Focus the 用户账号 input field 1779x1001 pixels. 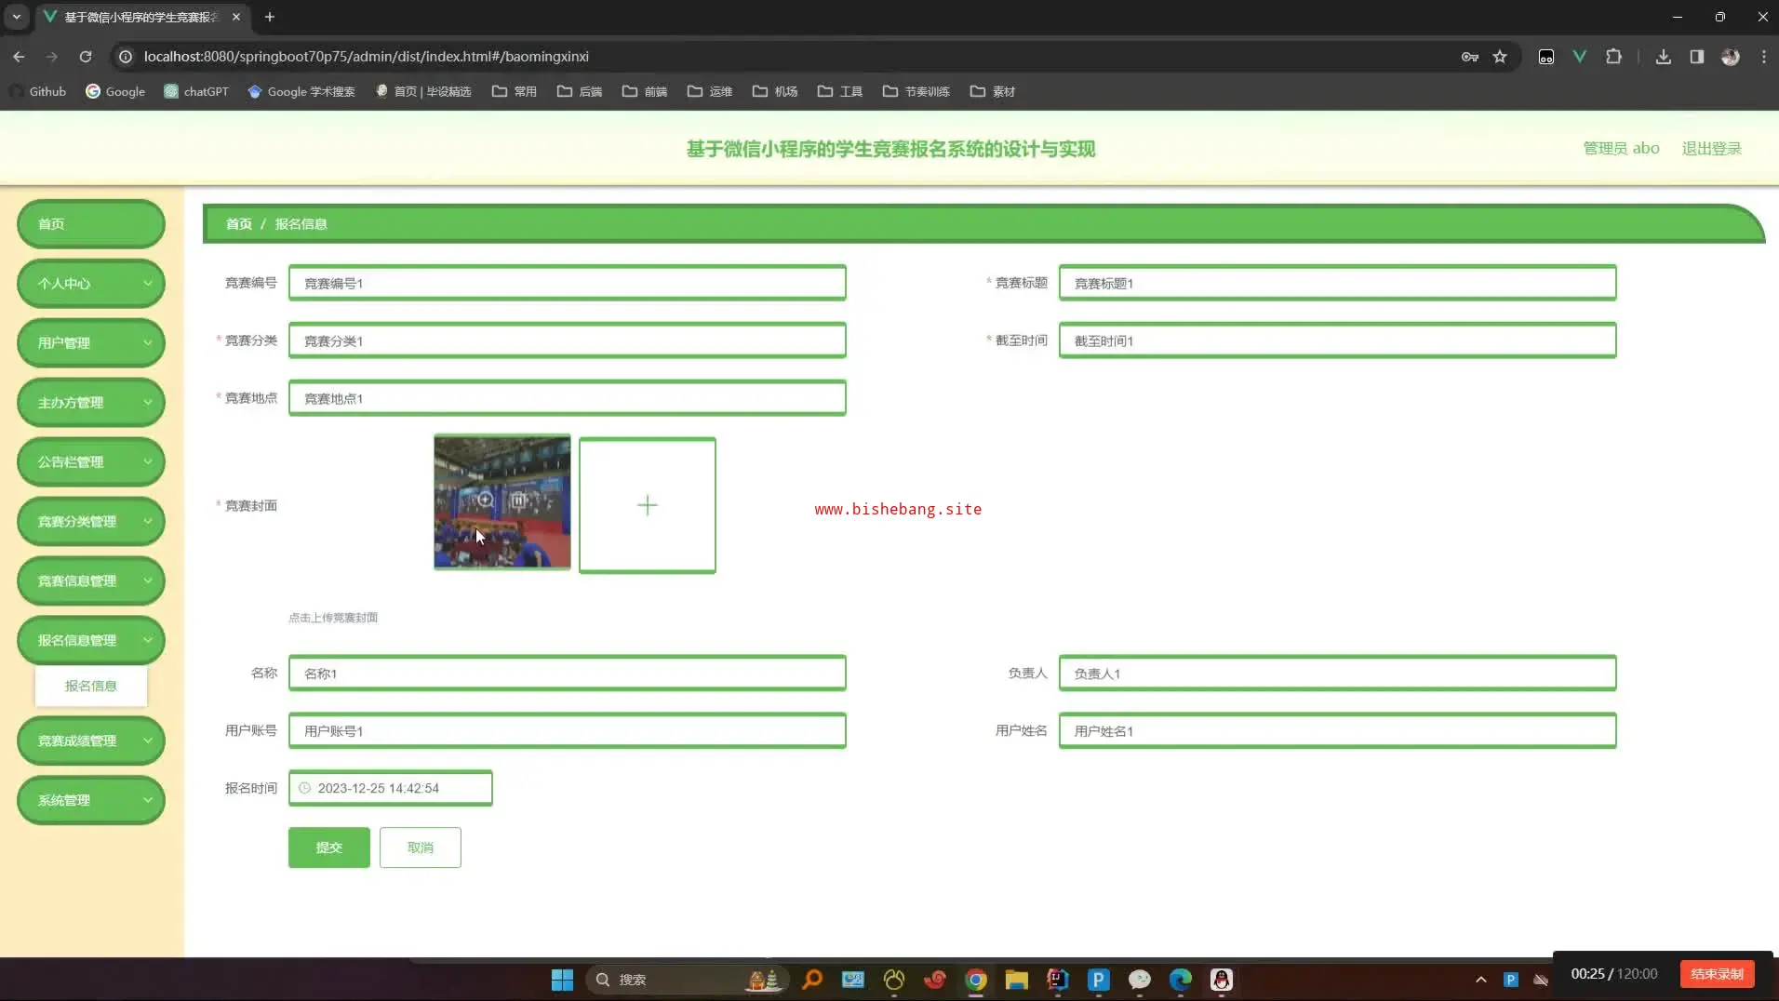coord(568,731)
